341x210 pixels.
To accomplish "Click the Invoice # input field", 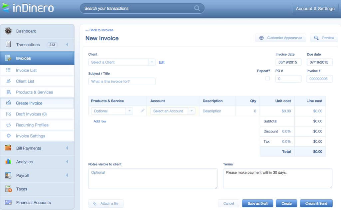I will click(x=320, y=79).
